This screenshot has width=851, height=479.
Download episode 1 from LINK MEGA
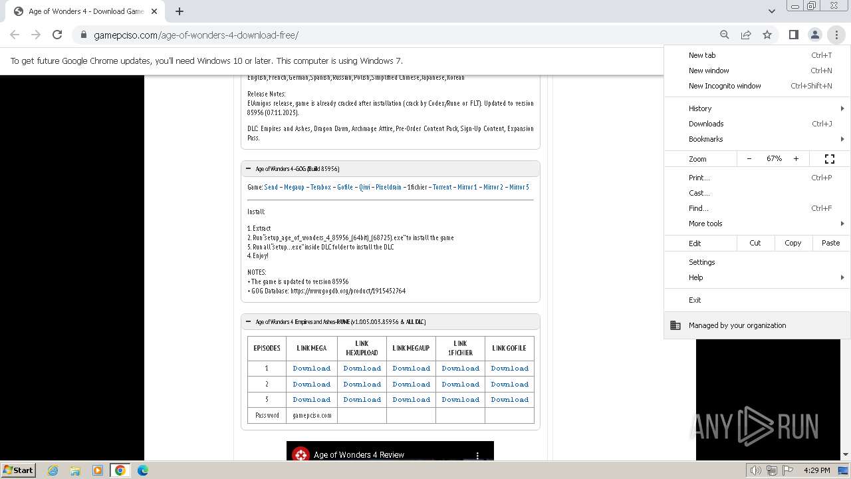pos(312,369)
